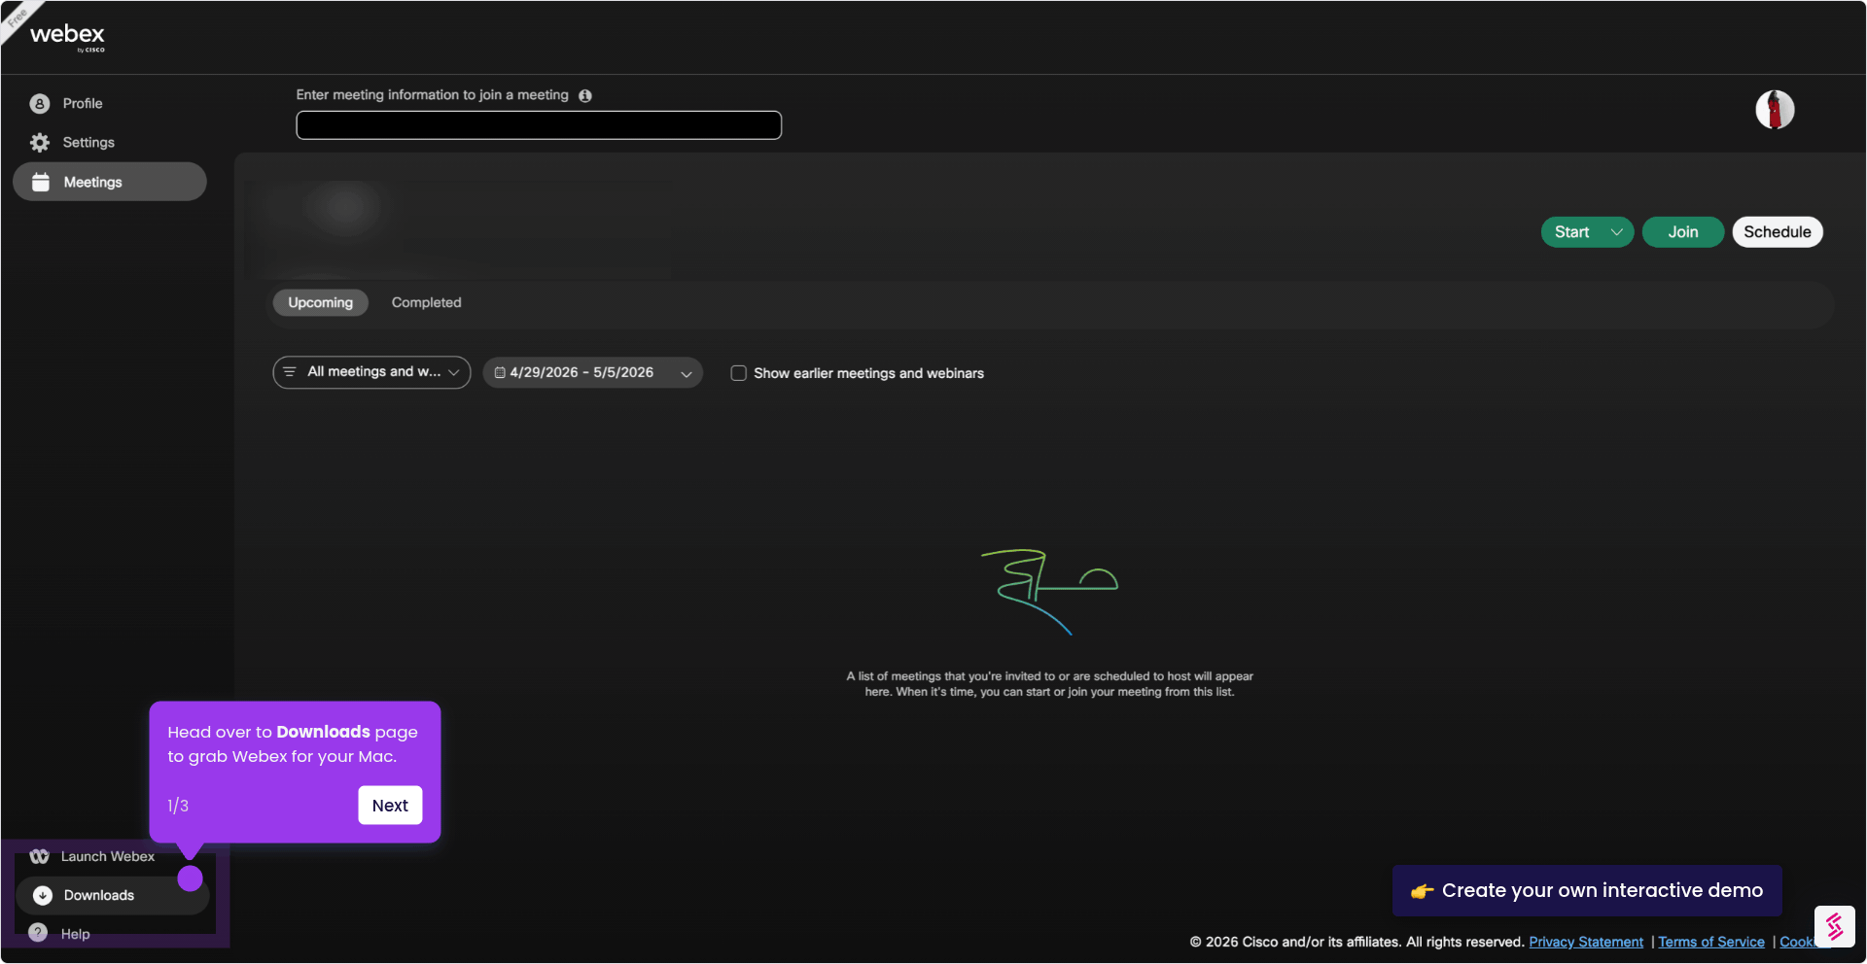Click the meeting information info icon
The width and height of the screenshot is (1867, 964).
(x=585, y=95)
